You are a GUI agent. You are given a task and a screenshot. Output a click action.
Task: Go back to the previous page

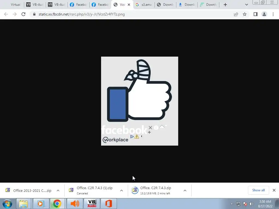click(x=6, y=14)
